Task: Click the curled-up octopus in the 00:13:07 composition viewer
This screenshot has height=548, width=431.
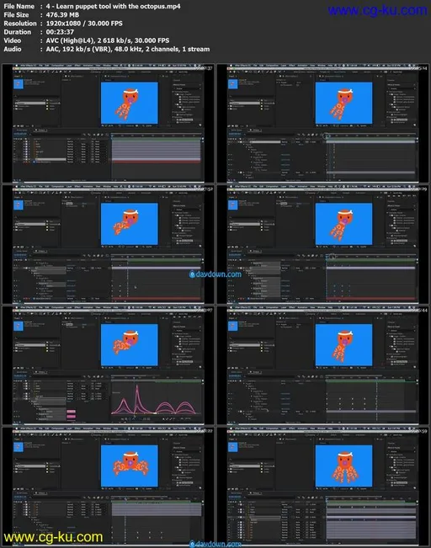Action: coord(125,342)
